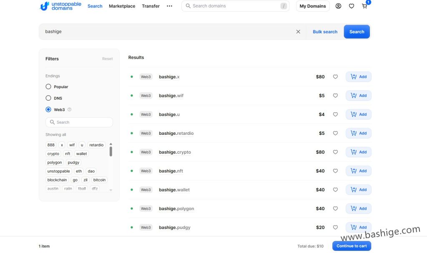Clear the bashige search with X icon
Screen dimensions: 427x253
click(298, 32)
